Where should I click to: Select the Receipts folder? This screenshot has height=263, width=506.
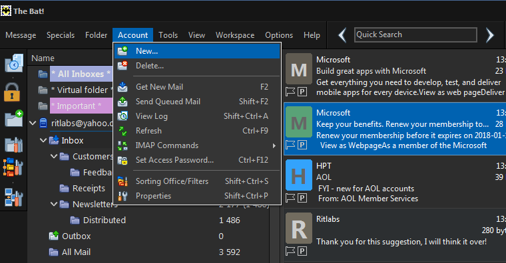coord(89,189)
